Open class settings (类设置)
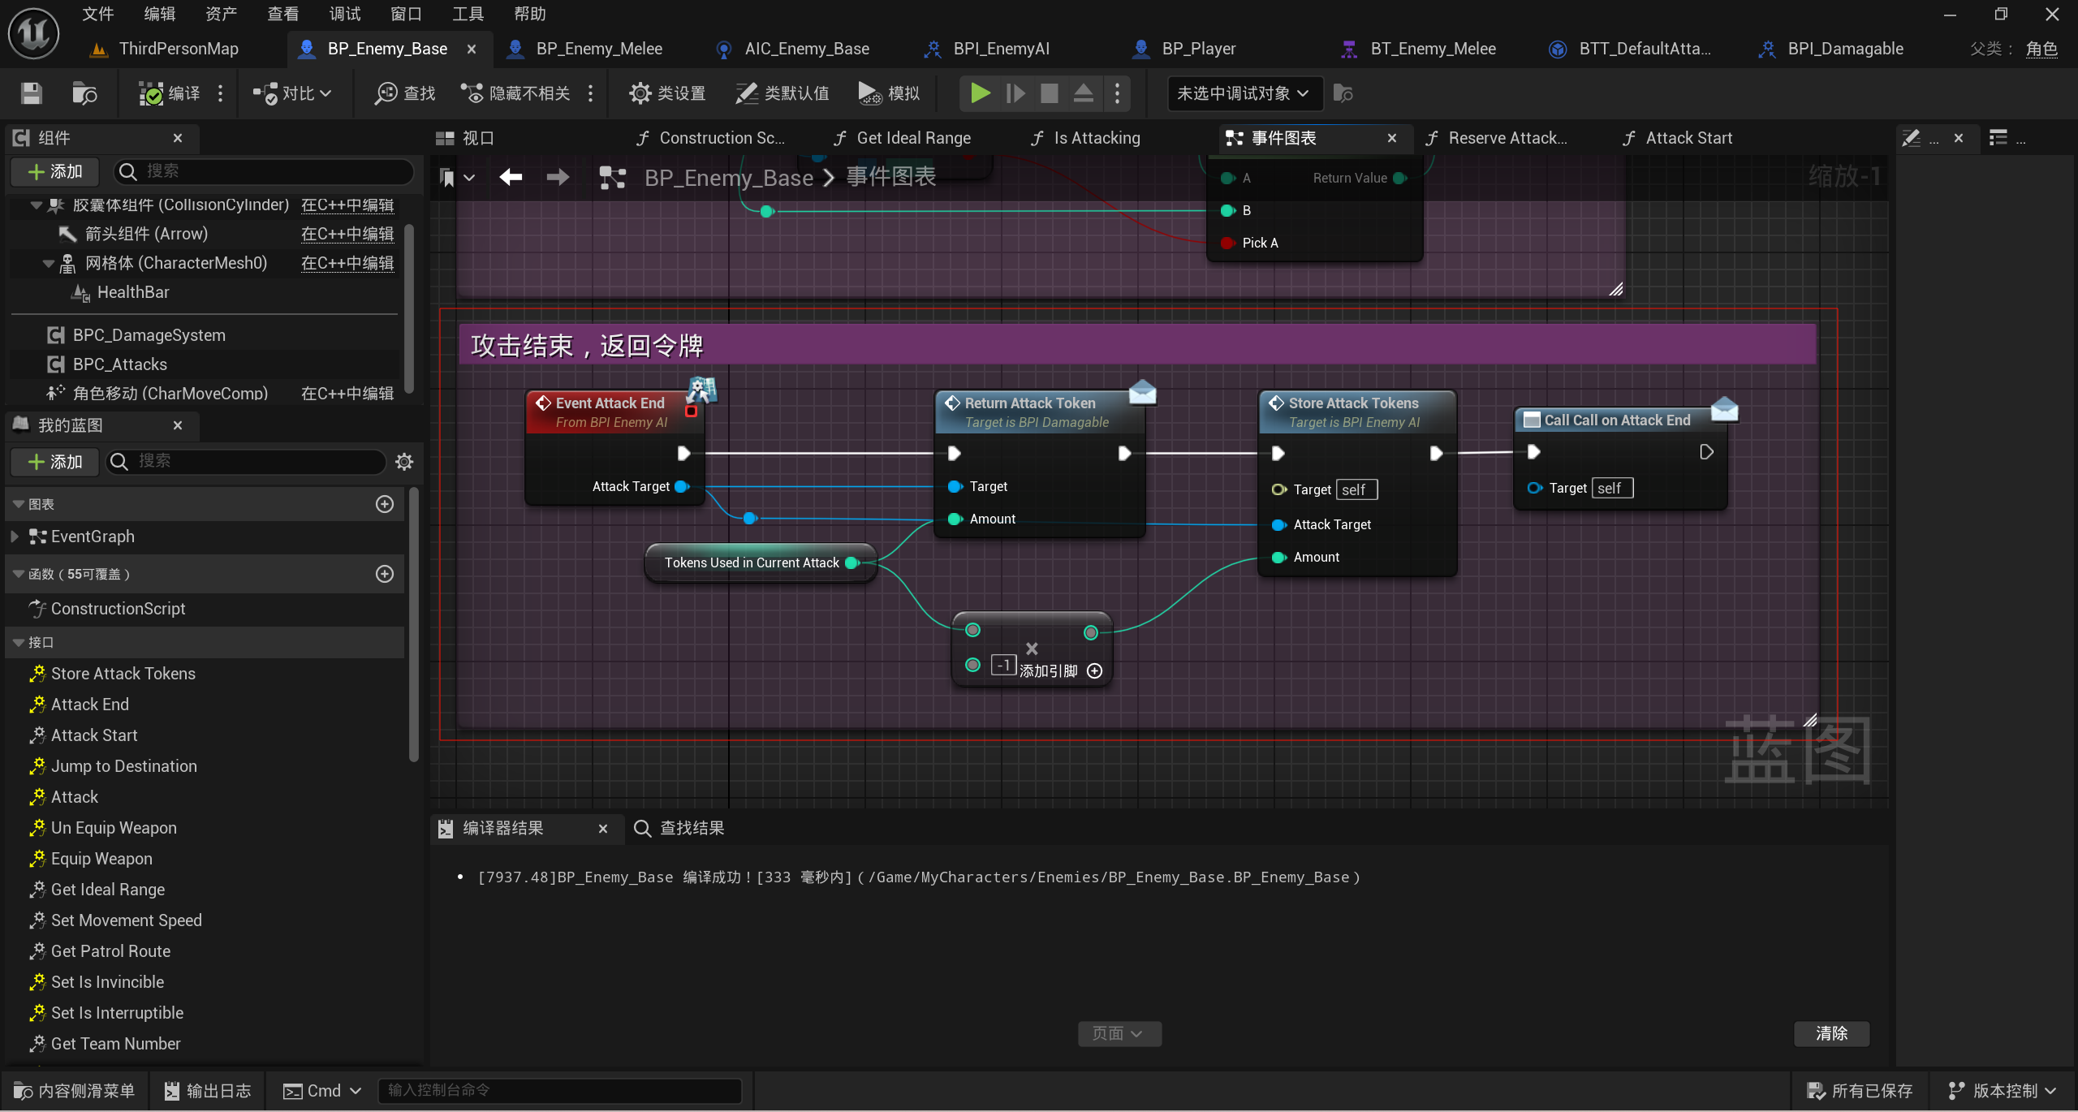The image size is (2078, 1112). 667,93
